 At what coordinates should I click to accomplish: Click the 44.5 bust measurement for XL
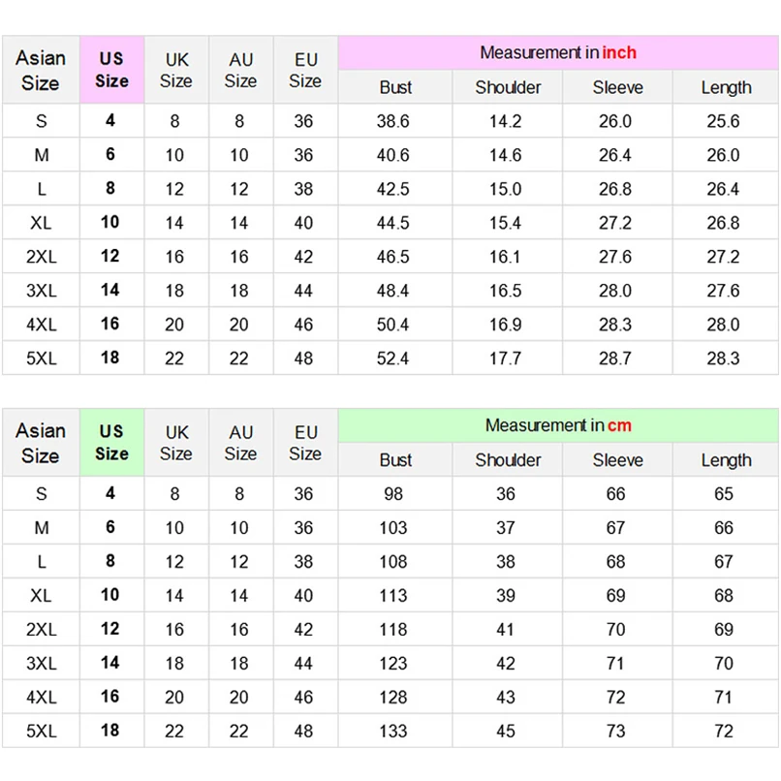393,223
